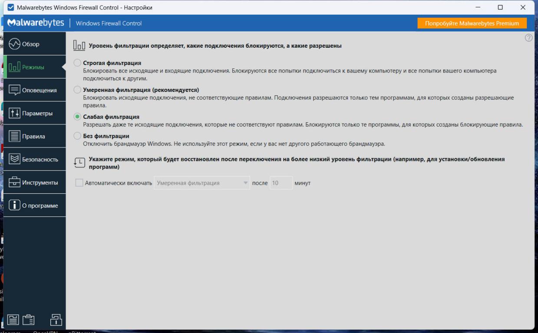Click the Попробуйте Malwarebytes Premium button

point(472,23)
